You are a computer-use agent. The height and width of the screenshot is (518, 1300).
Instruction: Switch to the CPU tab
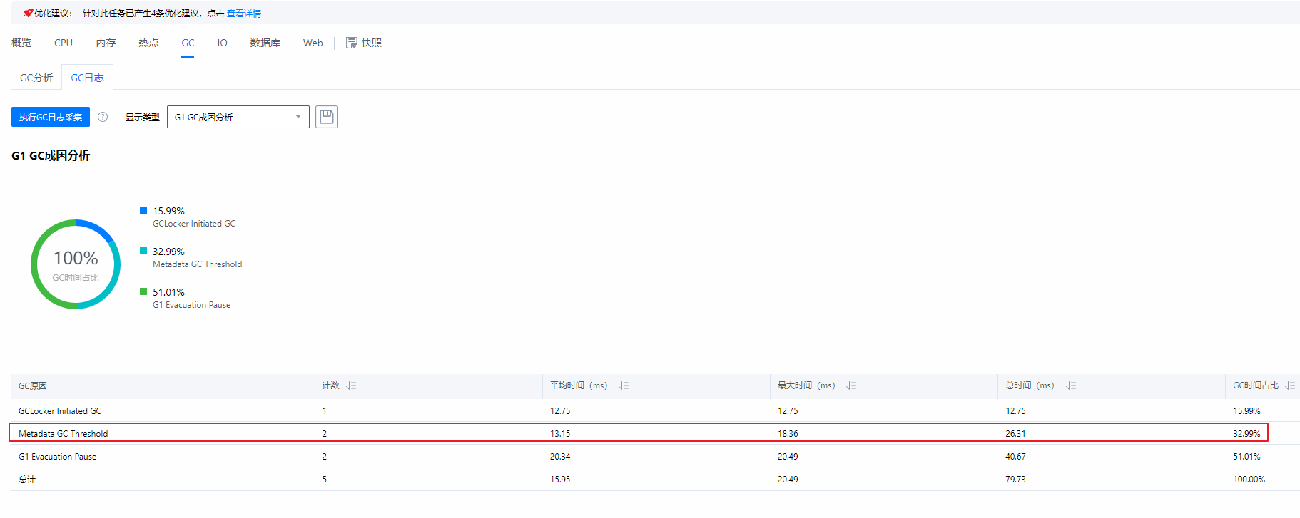point(64,43)
